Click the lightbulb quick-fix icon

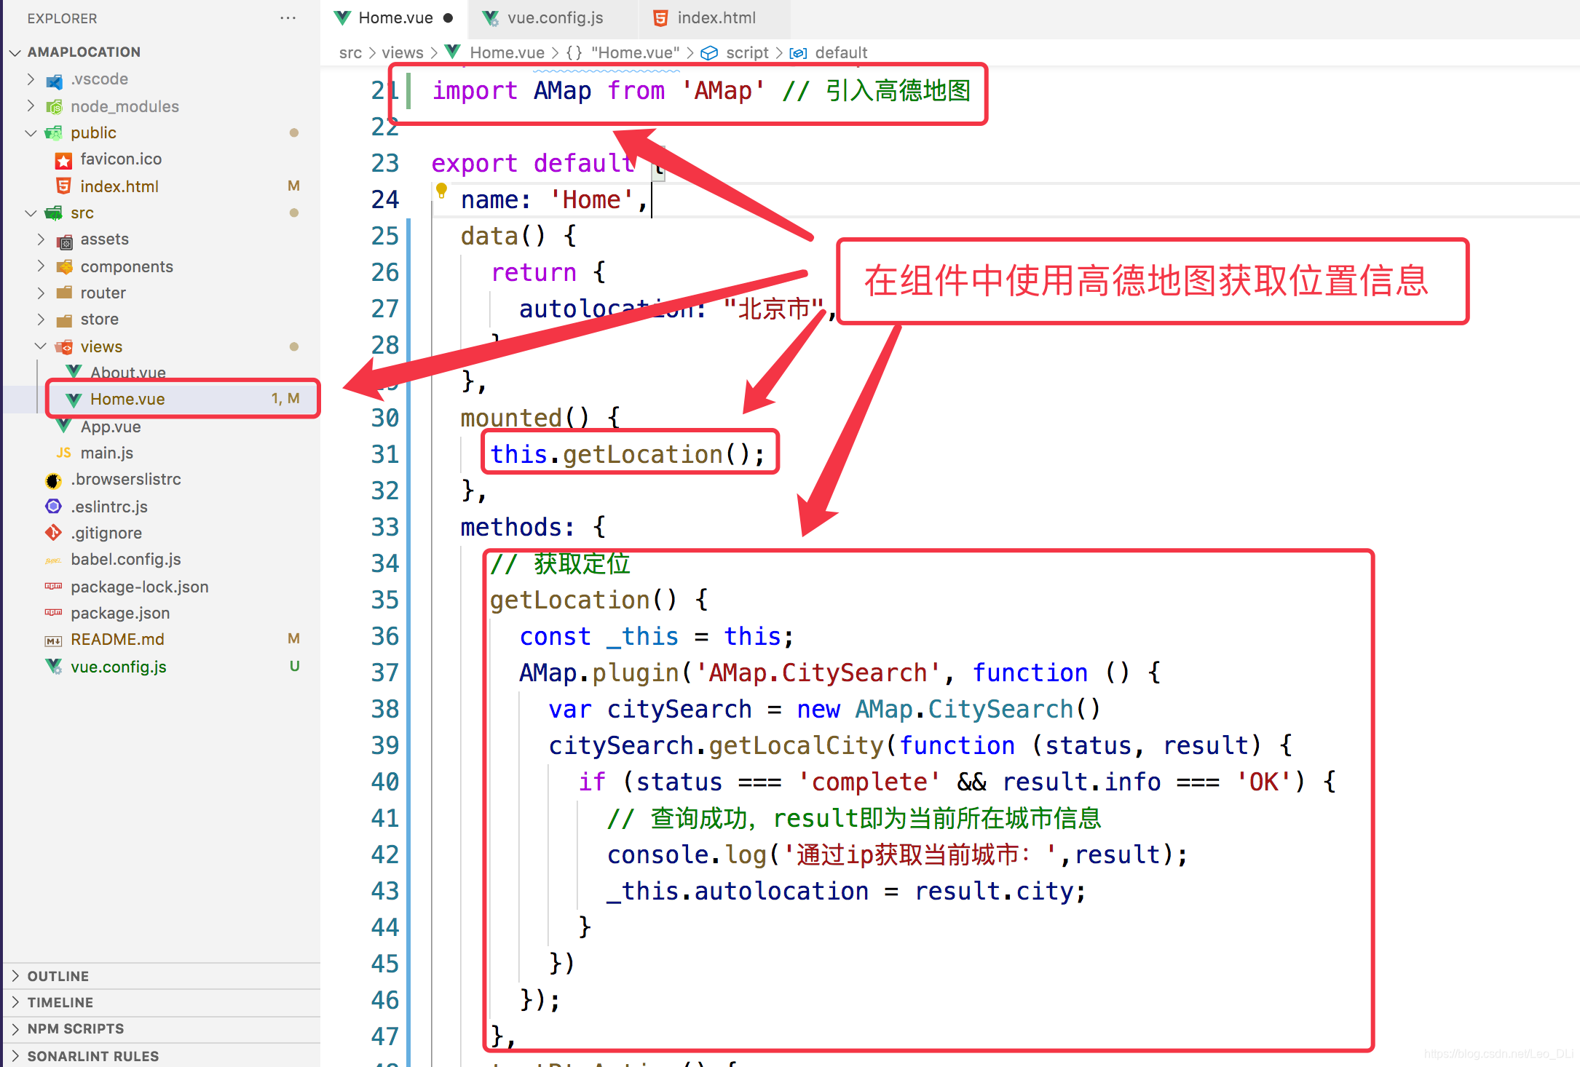441,191
